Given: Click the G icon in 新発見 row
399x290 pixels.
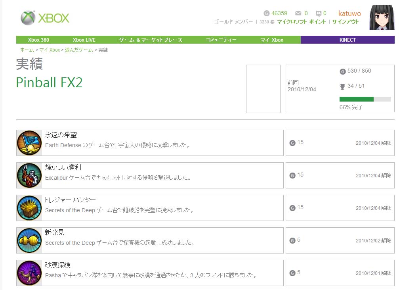Looking at the screenshot, I should click(x=292, y=240).
